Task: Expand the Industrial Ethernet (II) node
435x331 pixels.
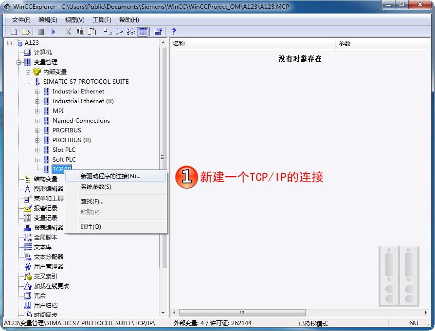Action: coord(37,101)
